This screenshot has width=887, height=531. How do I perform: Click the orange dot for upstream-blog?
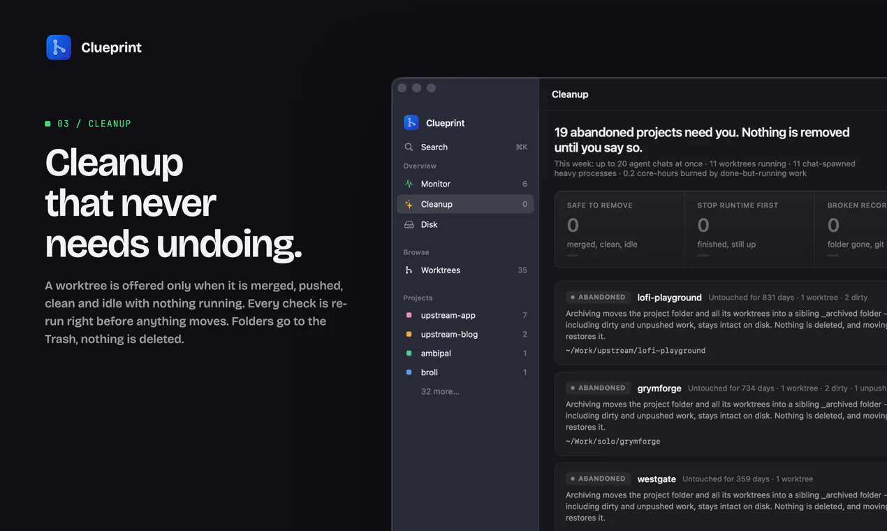(x=409, y=334)
